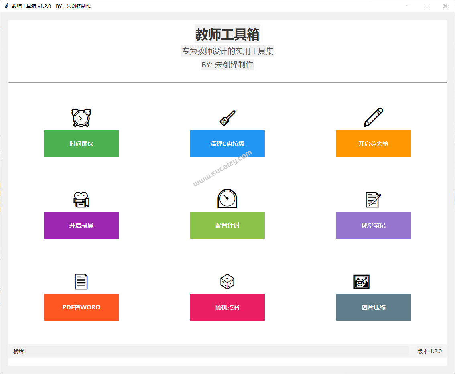Click the app icon in the title bar
The width and height of the screenshot is (455, 374).
(x=6, y=6)
